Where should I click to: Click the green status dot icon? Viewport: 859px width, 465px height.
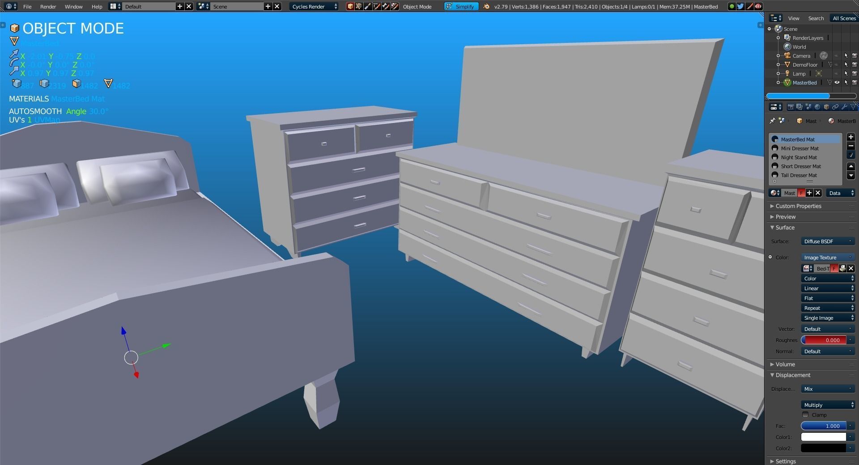click(x=731, y=6)
